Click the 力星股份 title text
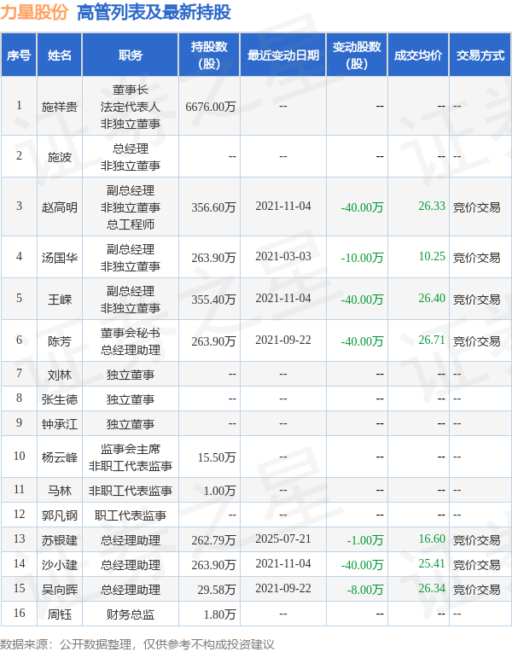 [x=34, y=13]
